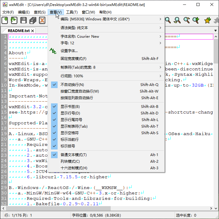
Task: Click the Save floppy disk icon
Action: click(23, 20)
